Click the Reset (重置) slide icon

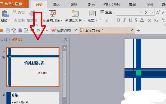(x=102, y=12)
